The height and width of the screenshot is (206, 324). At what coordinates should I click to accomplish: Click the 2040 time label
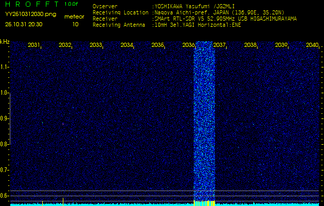click(x=312, y=45)
